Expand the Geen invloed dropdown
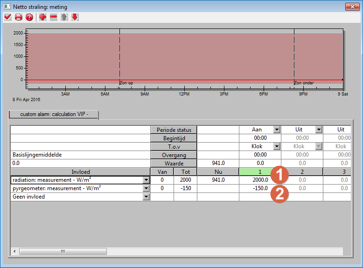Viewport: 363px width, 268px height. click(146, 197)
